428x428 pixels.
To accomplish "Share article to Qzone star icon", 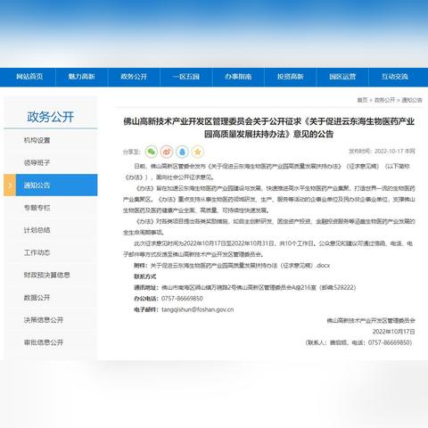I will pos(198,152).
